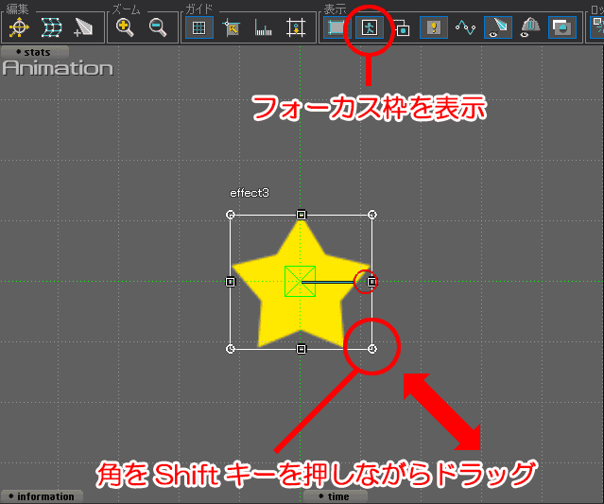This screenshot has height=504, width=604.
Task: Click the right-center edge handle
Action: point(371,282)
